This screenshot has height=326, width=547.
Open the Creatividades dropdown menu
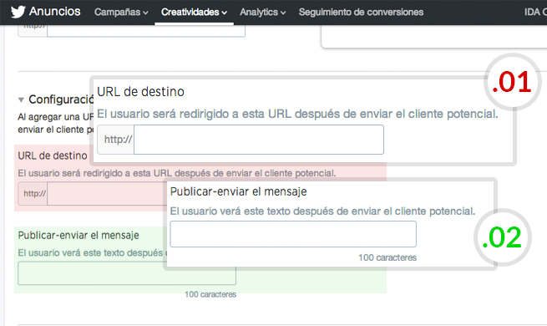[x=194, y=13]
